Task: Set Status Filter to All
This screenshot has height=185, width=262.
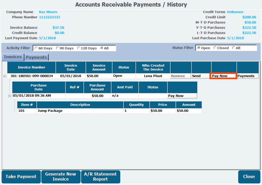Action: [x=233, y=48]
